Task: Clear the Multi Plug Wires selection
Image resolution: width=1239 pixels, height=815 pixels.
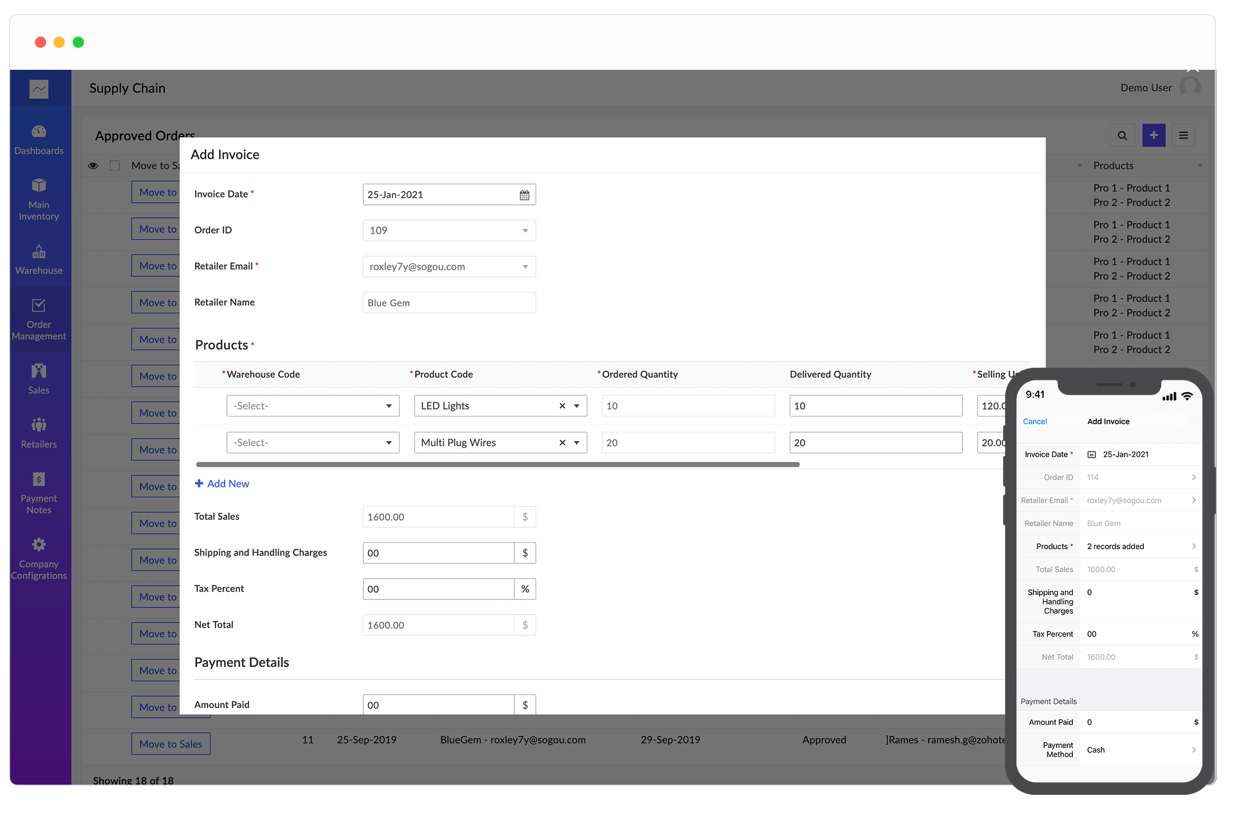Action: pyautogui.click(x=562, y=443)
